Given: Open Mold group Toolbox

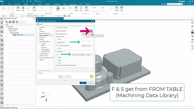Looking at the screenshot, I should pos(86,9).
